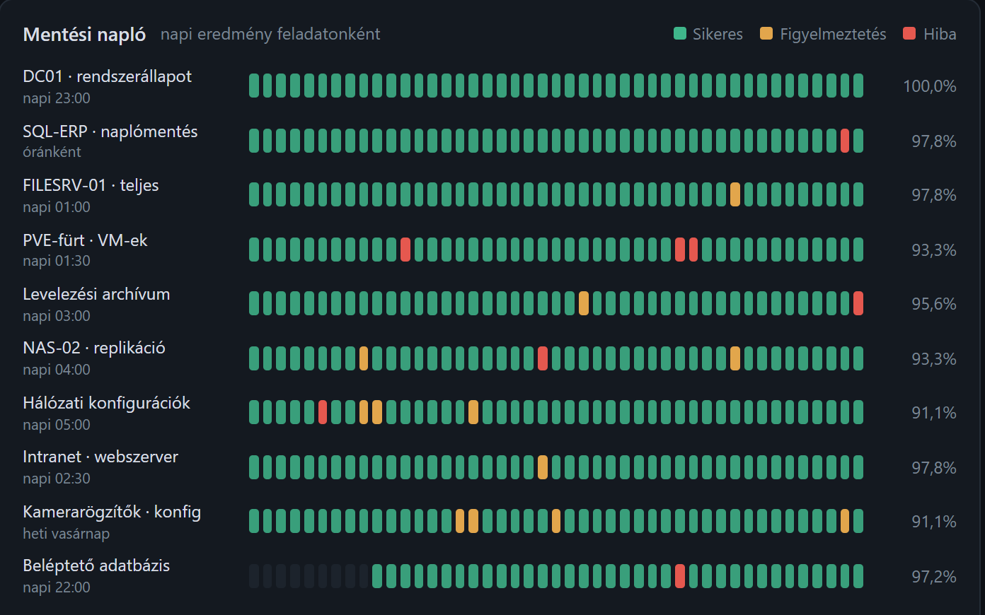
Task: Click the red error cell in Beléptető adatbázis row
Action: point(680,576)
